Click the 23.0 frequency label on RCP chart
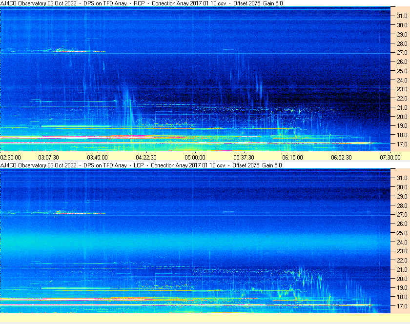The width and height of the screenshot is (410, 324). (402, 89)
